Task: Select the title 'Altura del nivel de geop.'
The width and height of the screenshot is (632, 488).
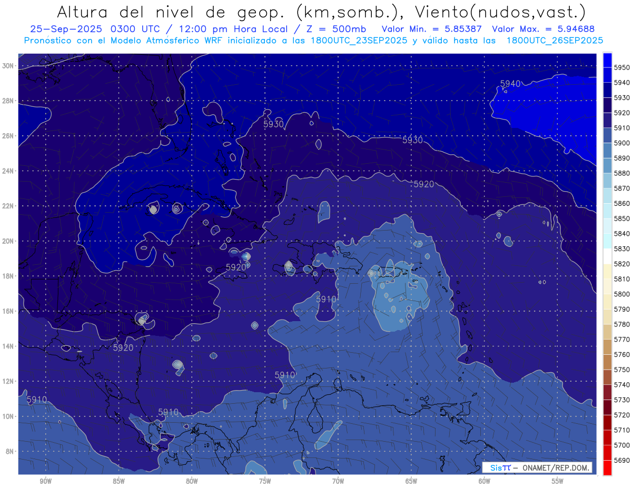Action: pyautogui.click(x=172, y=12)
